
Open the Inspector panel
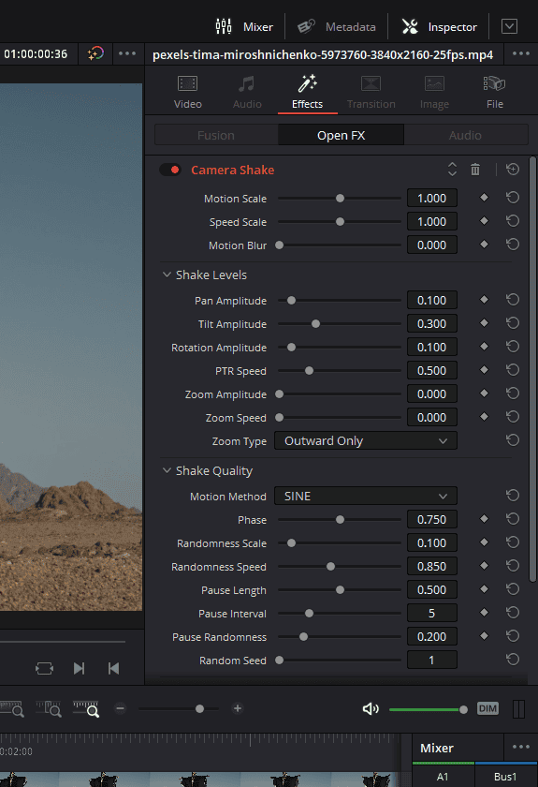439,26
